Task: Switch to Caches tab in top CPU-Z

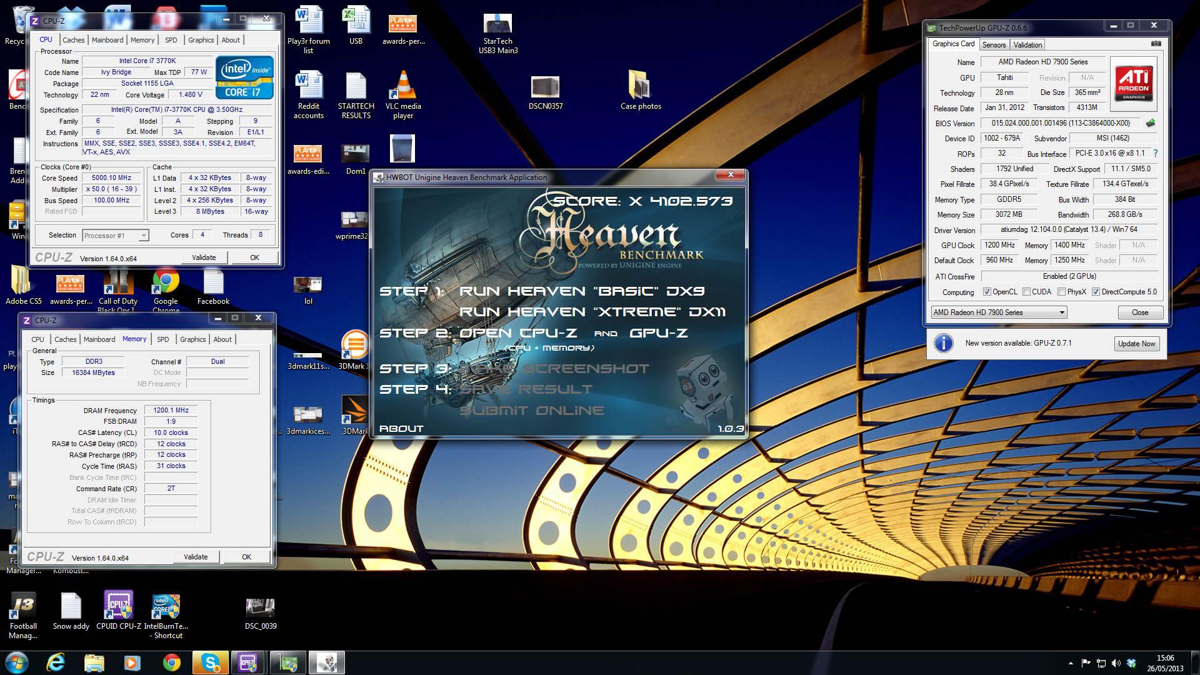Action: click(x=73, y=40)
